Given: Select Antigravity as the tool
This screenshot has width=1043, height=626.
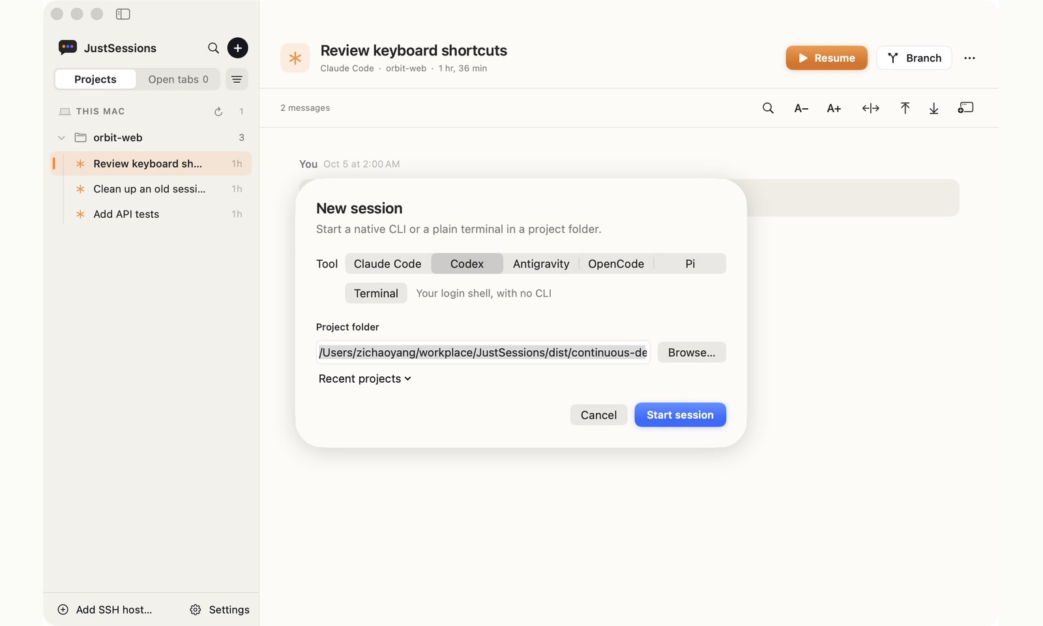Looking at the screenshot, I should 541,263.
